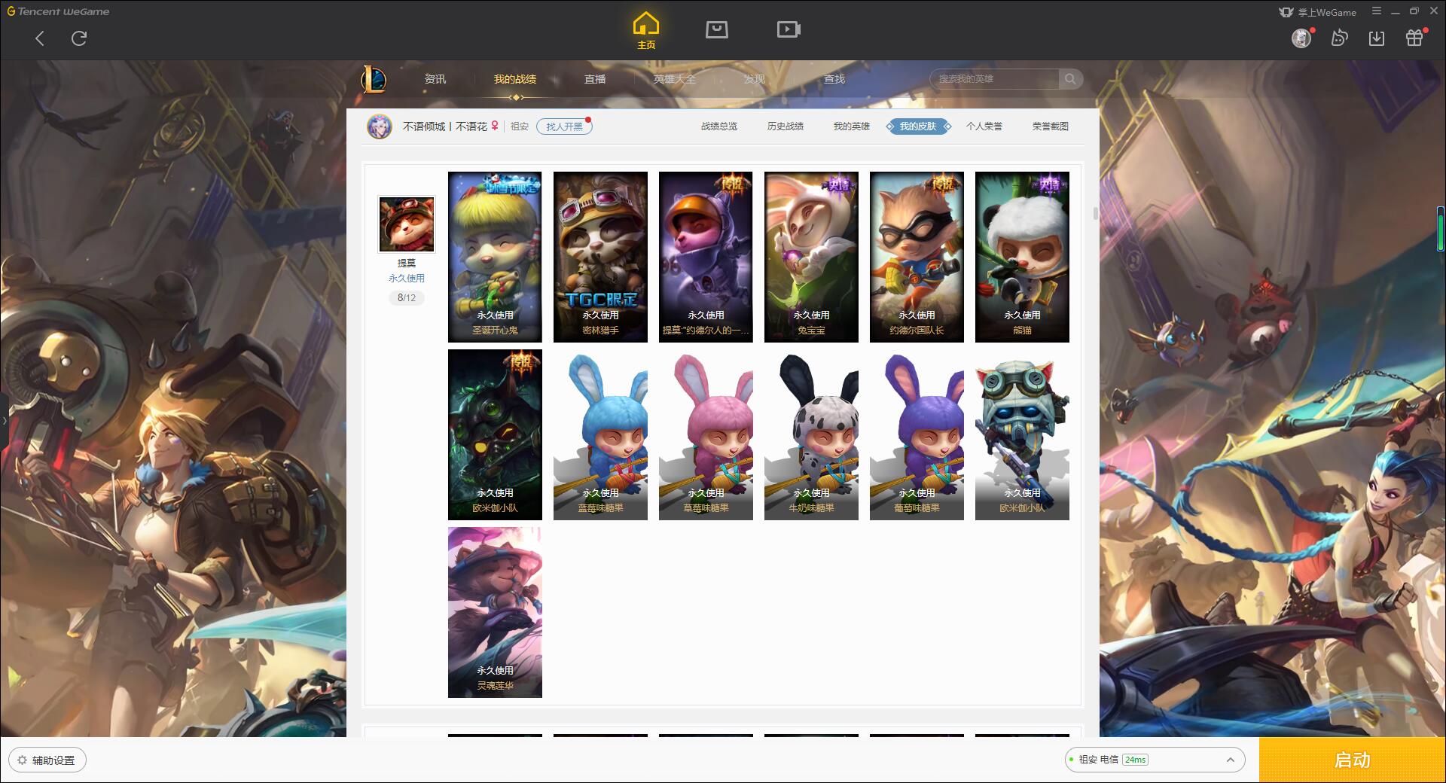Focus the 搜索我的英雄 search field
Screen dimensions: 1446x783
(x=994, y=79)
